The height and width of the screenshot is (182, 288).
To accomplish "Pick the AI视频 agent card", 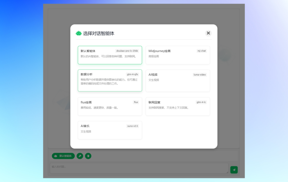I will (178, 80).
